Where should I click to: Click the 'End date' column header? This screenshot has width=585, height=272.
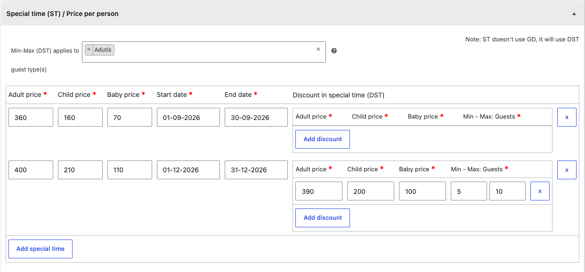[241, 95]
